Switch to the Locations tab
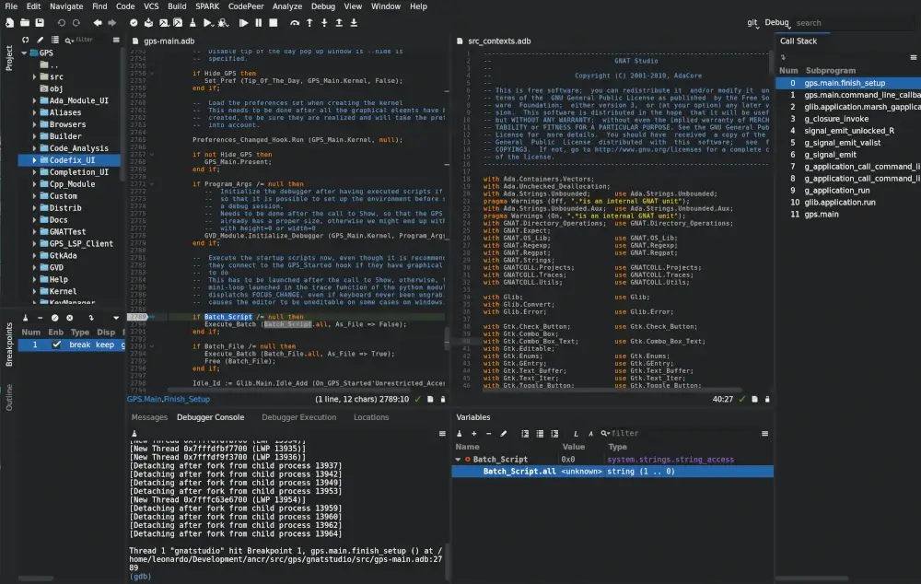The image size is (921, 584). pyautogui.click(x=371, y=417)
